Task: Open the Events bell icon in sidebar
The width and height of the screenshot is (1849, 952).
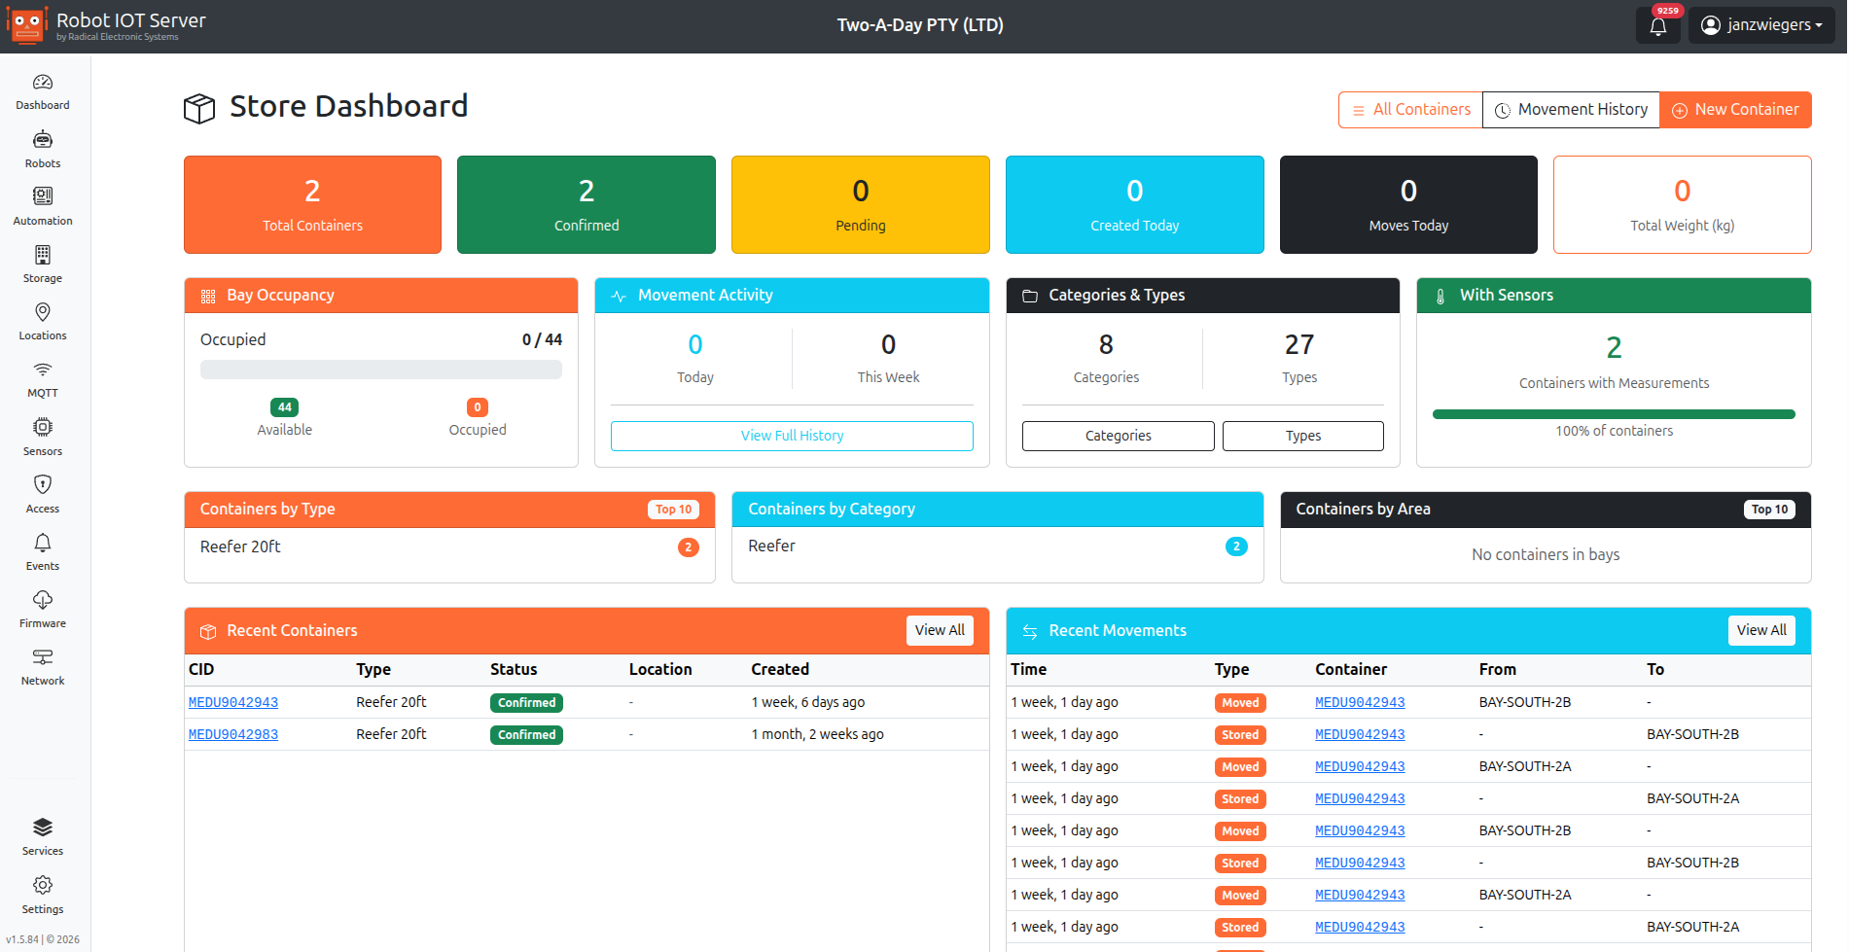Action: (43, 543)
